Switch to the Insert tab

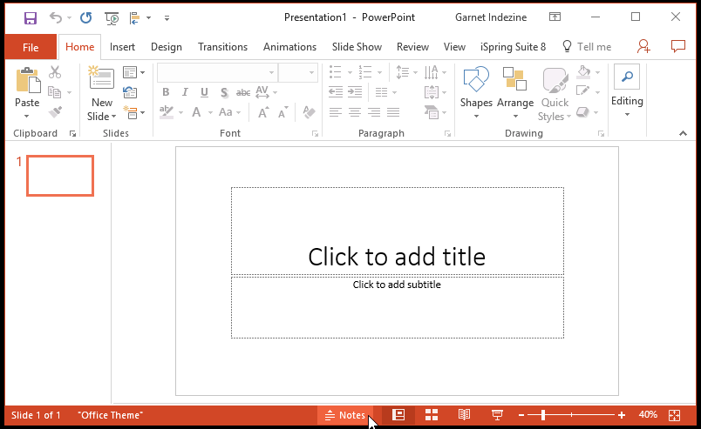pyautogui.click(x=122, y=47)
